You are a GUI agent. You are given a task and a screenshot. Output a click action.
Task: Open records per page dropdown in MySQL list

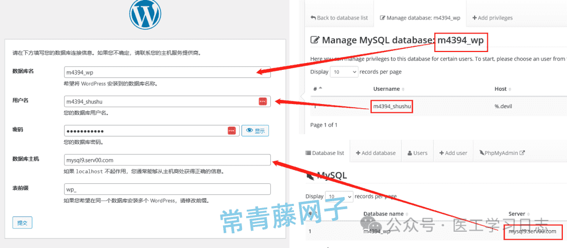tap(339, 196)
